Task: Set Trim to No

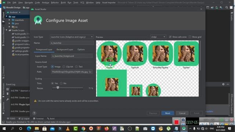Action: [61, 83]
